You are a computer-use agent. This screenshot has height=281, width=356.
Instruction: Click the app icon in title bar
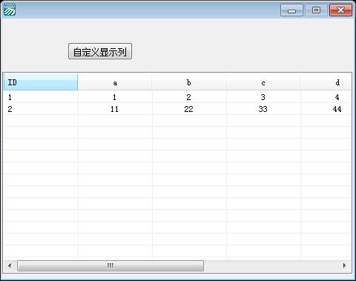[10, 10]
